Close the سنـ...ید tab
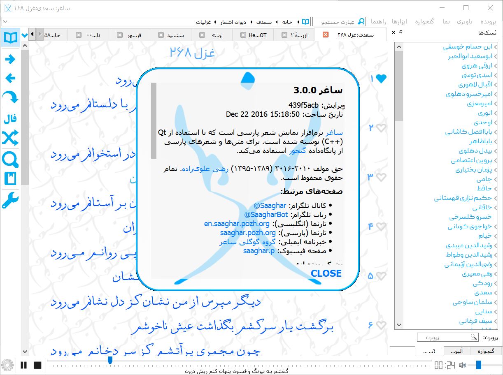 coord(161,35)
